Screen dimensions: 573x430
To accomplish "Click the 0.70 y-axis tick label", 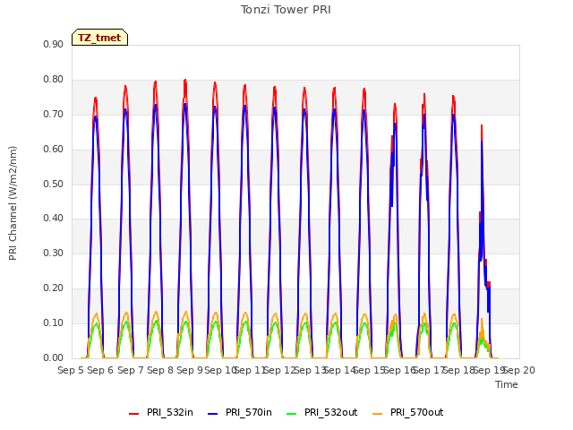I will coord(54,114).
